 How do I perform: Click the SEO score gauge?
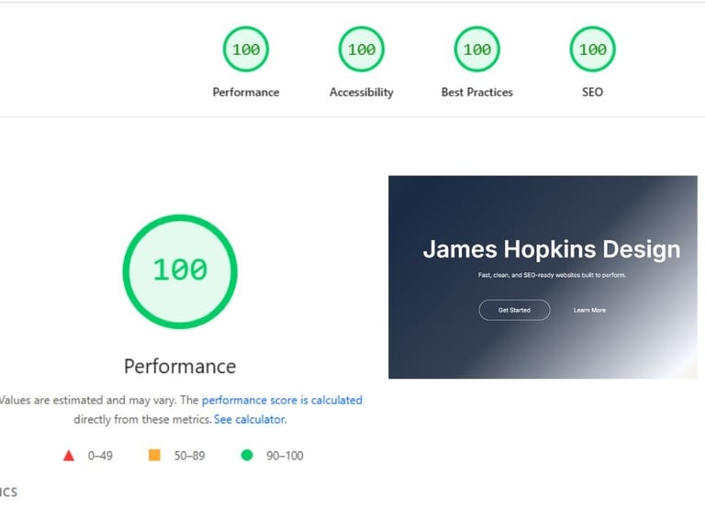click(593, 49)
